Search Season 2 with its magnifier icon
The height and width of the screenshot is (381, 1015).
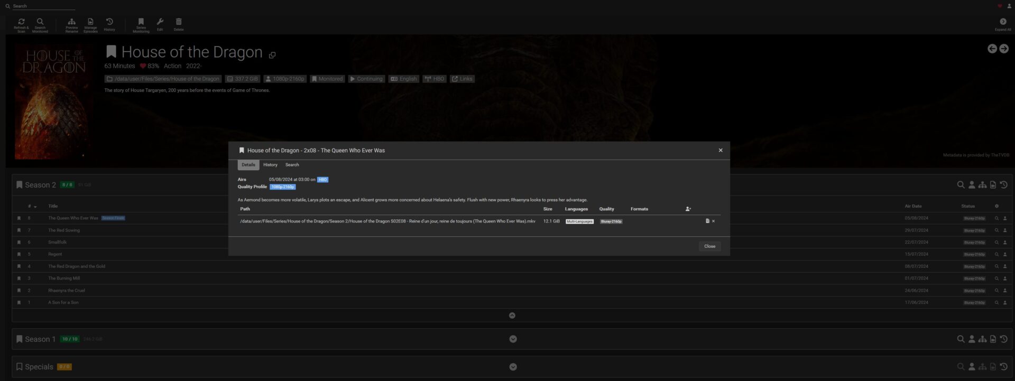961,185
